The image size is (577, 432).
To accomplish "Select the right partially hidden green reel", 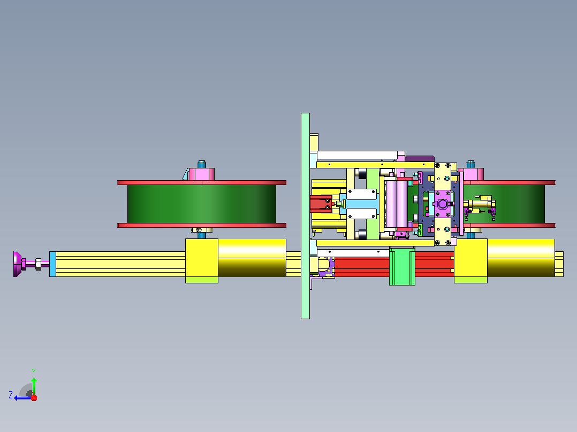I will pyautogui.click(x=504, y=204).
